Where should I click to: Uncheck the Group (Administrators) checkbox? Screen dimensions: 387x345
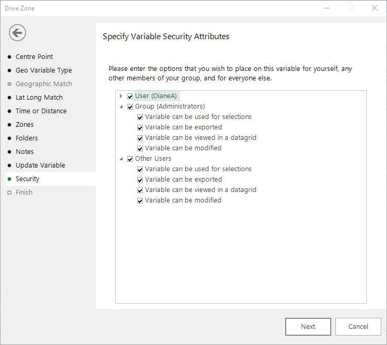coord(130,106)
